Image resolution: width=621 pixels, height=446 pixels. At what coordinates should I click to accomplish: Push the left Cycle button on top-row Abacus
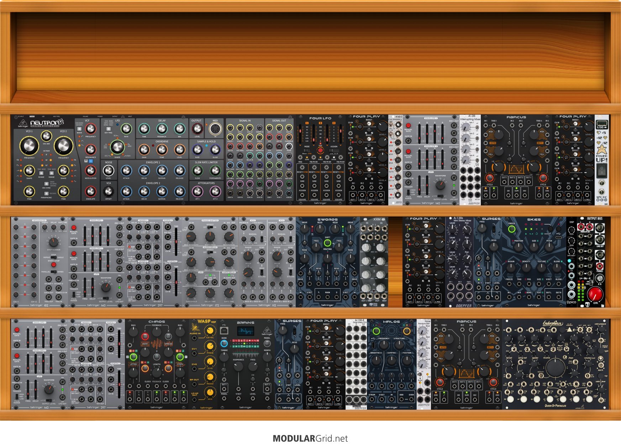490,178
